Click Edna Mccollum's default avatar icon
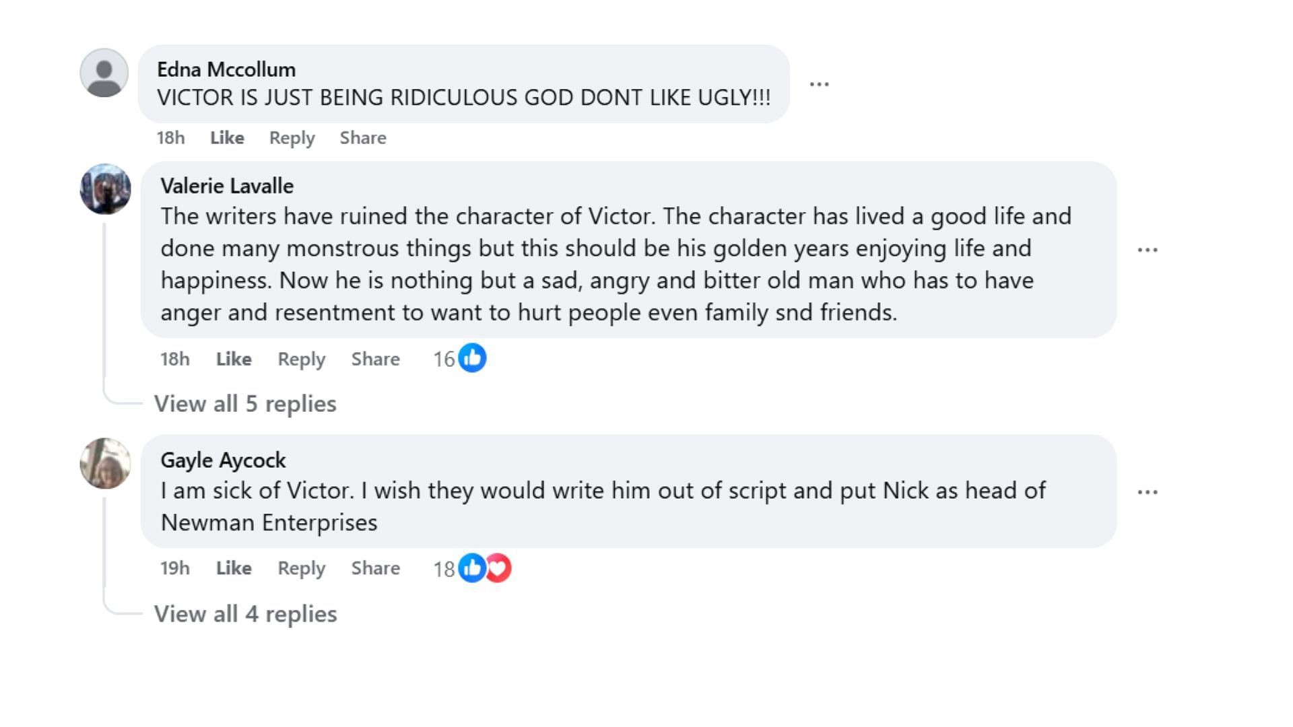 pyautogui.click(x=104, y=73)
